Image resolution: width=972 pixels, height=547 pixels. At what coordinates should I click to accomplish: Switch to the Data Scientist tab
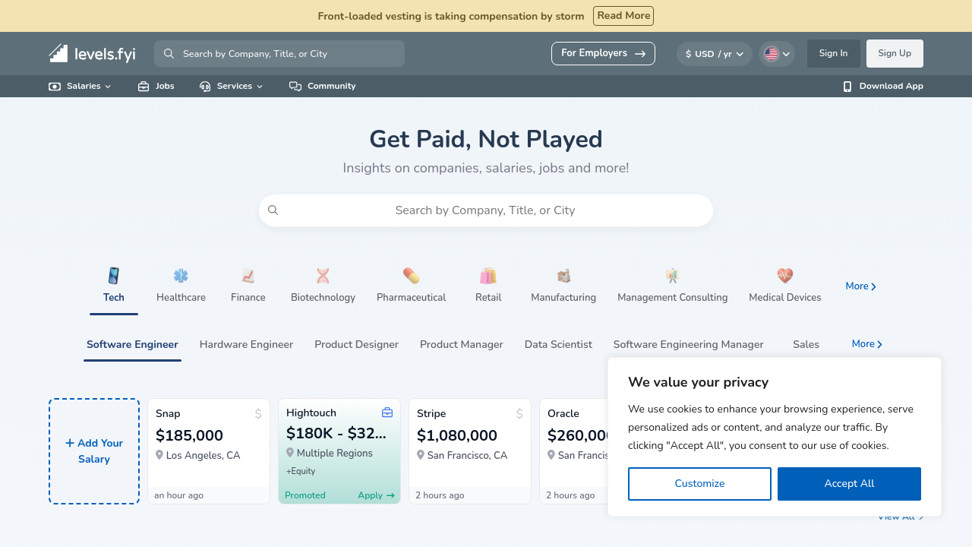coord(558,344)
